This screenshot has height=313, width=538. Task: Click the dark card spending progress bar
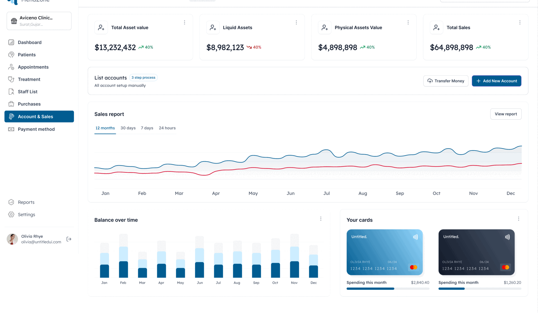pyautogui.click(x=480, y=289)
